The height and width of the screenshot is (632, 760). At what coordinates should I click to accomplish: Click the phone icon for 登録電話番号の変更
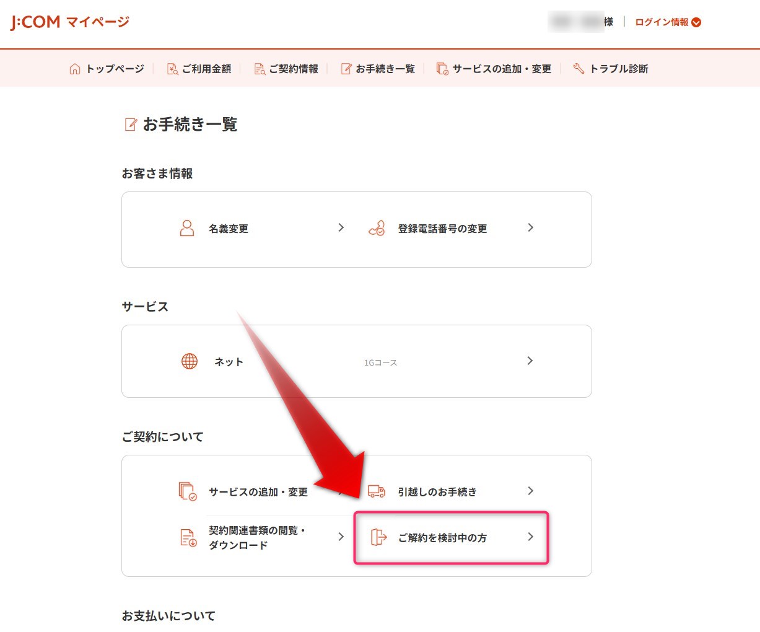pyautogui.click(x=377, y=228)
